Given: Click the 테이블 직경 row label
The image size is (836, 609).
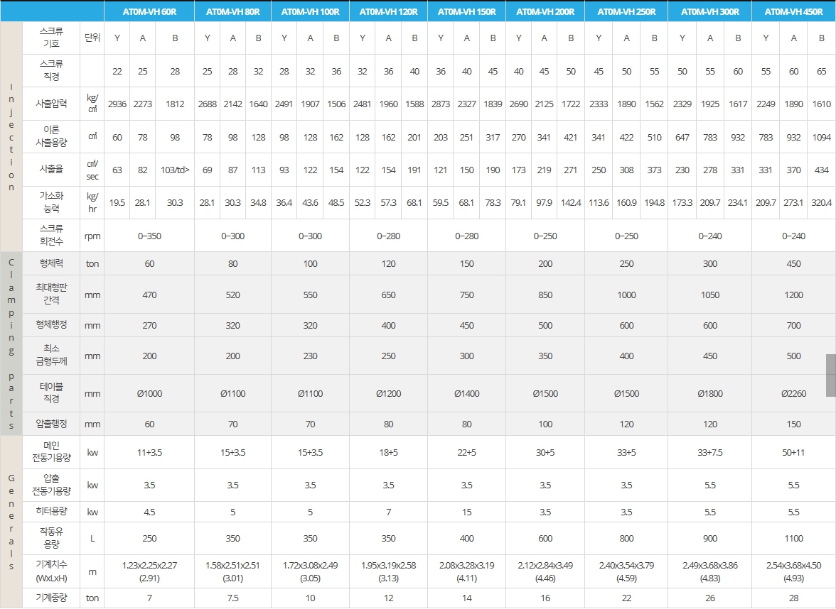Looking at the screenshot, I should (x=50, y=393).
